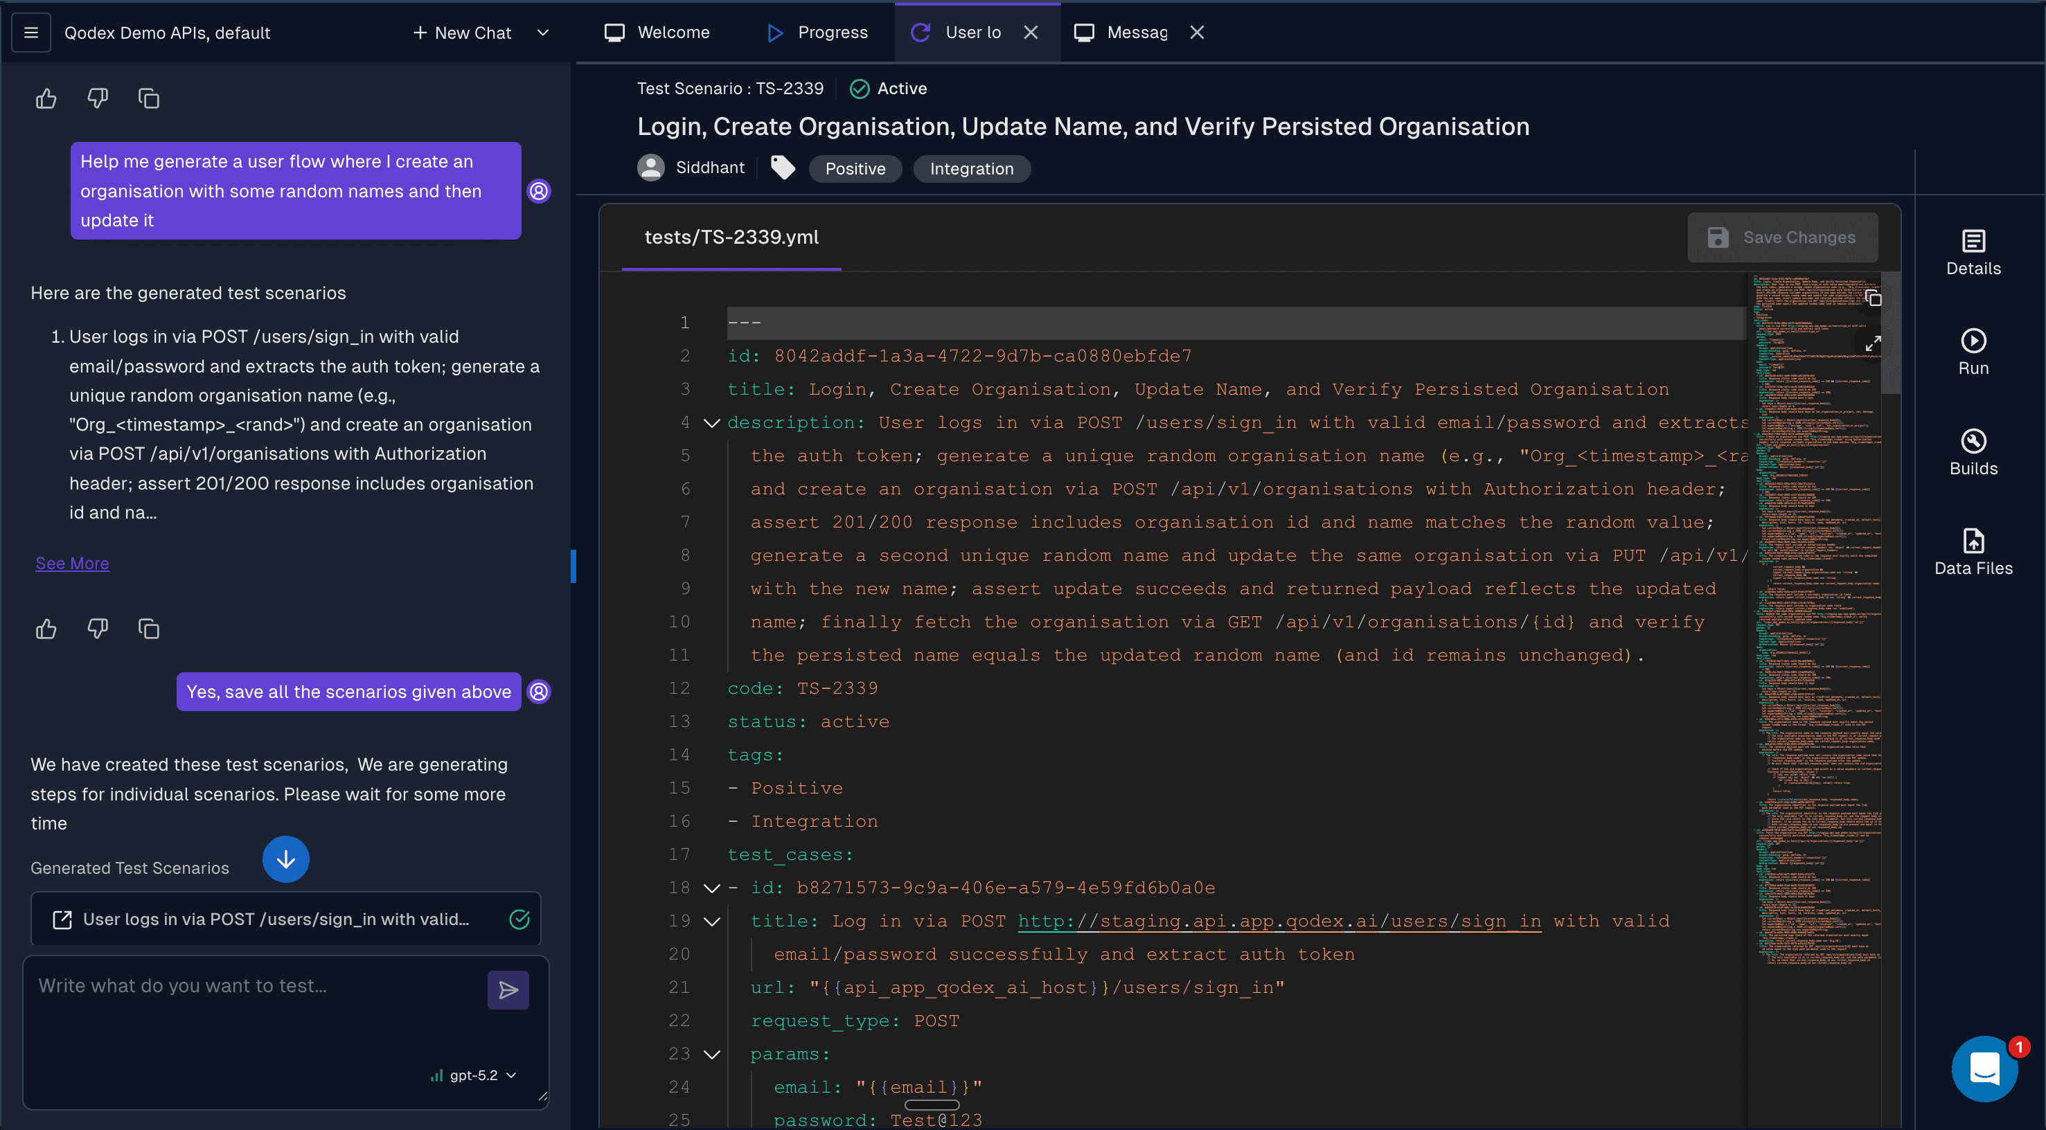Click user avatar beside first chat message
The width and height of the screenshot is (2046, 1130).
pyautogui.click(x=540, y=191)
